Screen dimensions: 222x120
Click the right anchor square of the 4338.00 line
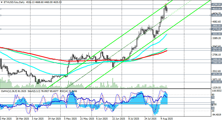tap(210, 15)
